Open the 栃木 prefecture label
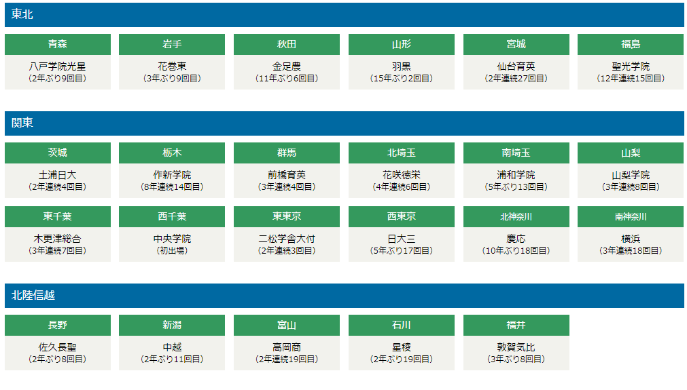This screenshot has height=390, width=687. click(172, 153)
